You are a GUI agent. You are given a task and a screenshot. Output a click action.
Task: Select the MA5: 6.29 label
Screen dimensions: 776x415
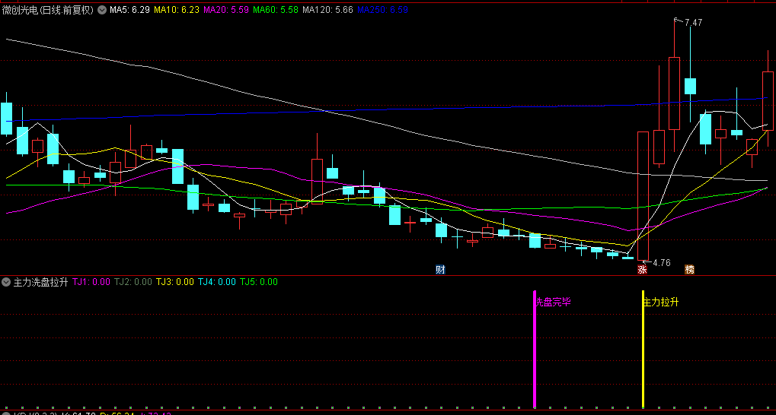[x=129, y=9]
